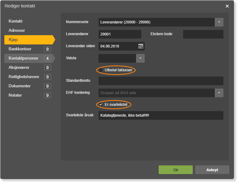Click the Valuta combo box field
This screenshot has height=183, width=238.
coord(117,58)
